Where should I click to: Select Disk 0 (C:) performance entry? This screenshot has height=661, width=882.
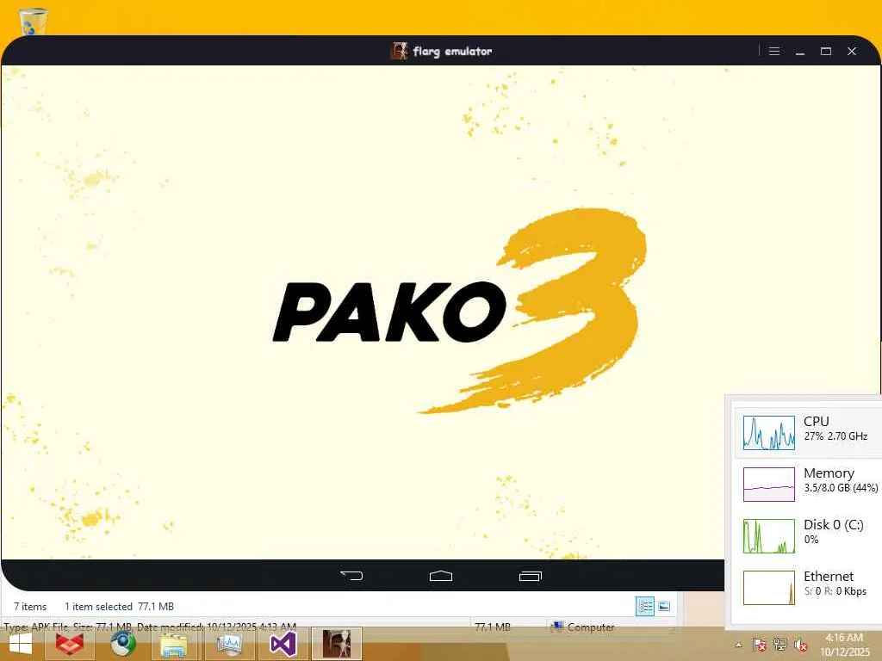click(808, 535)
